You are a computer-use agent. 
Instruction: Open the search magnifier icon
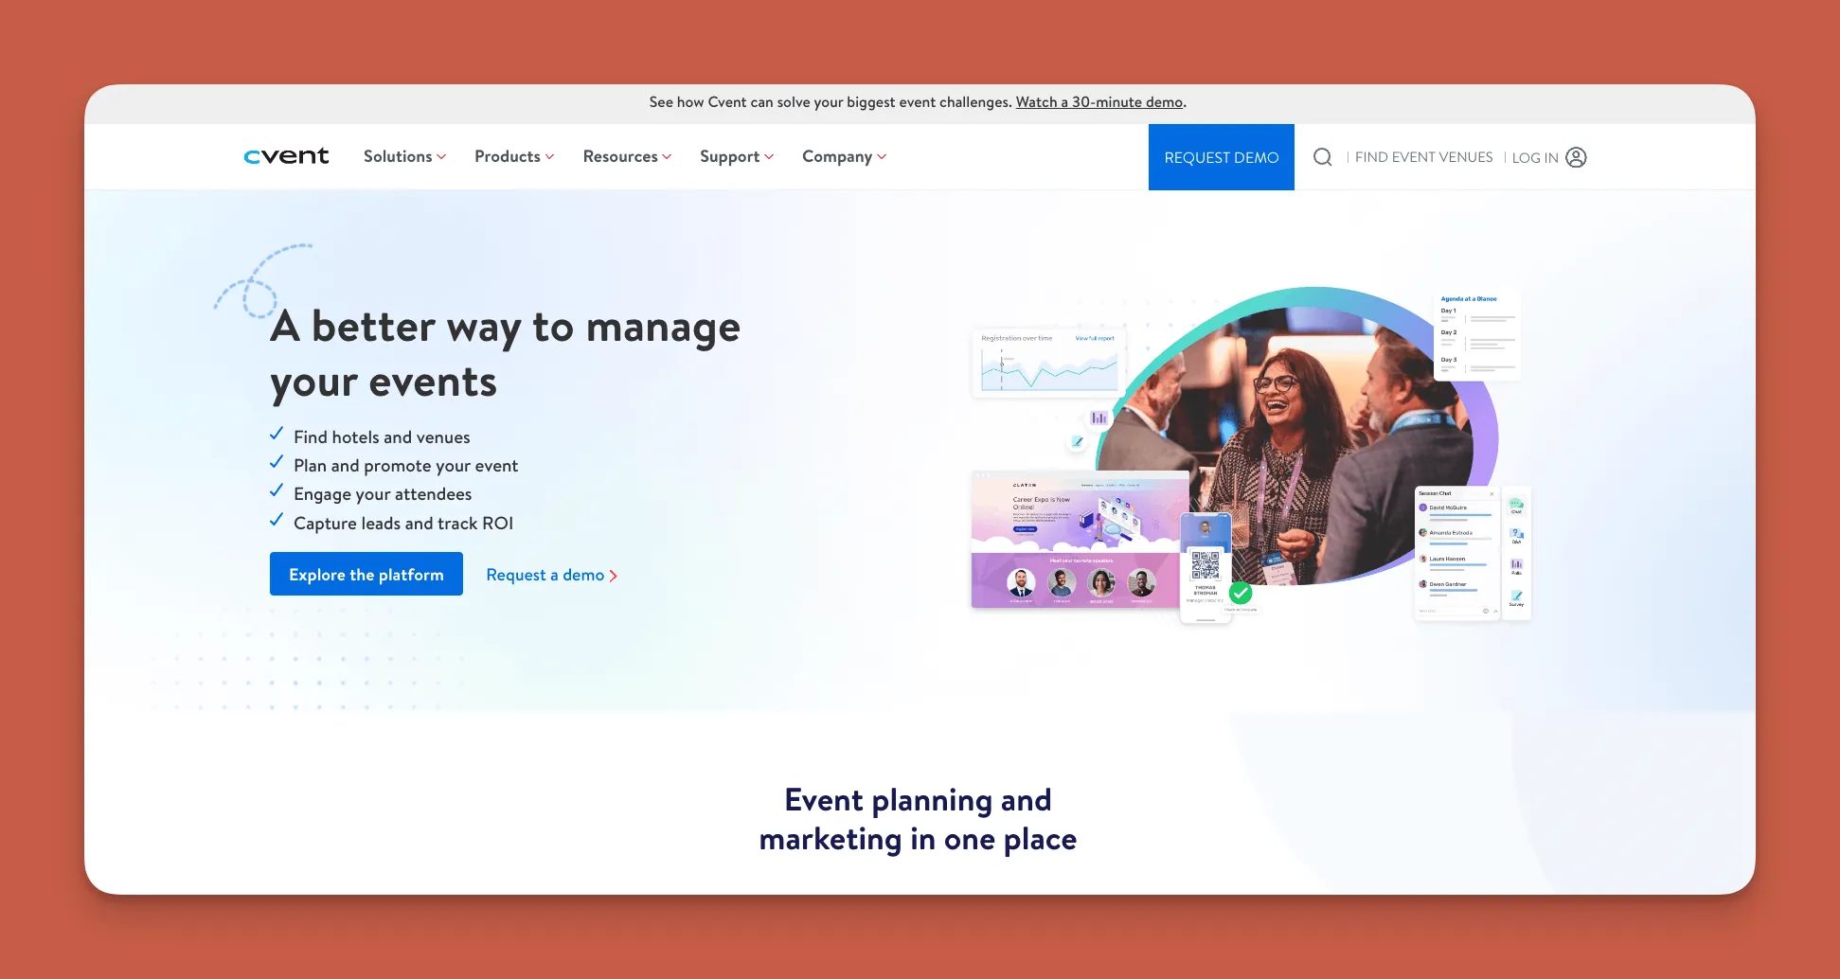click(x=1322, y=157)
